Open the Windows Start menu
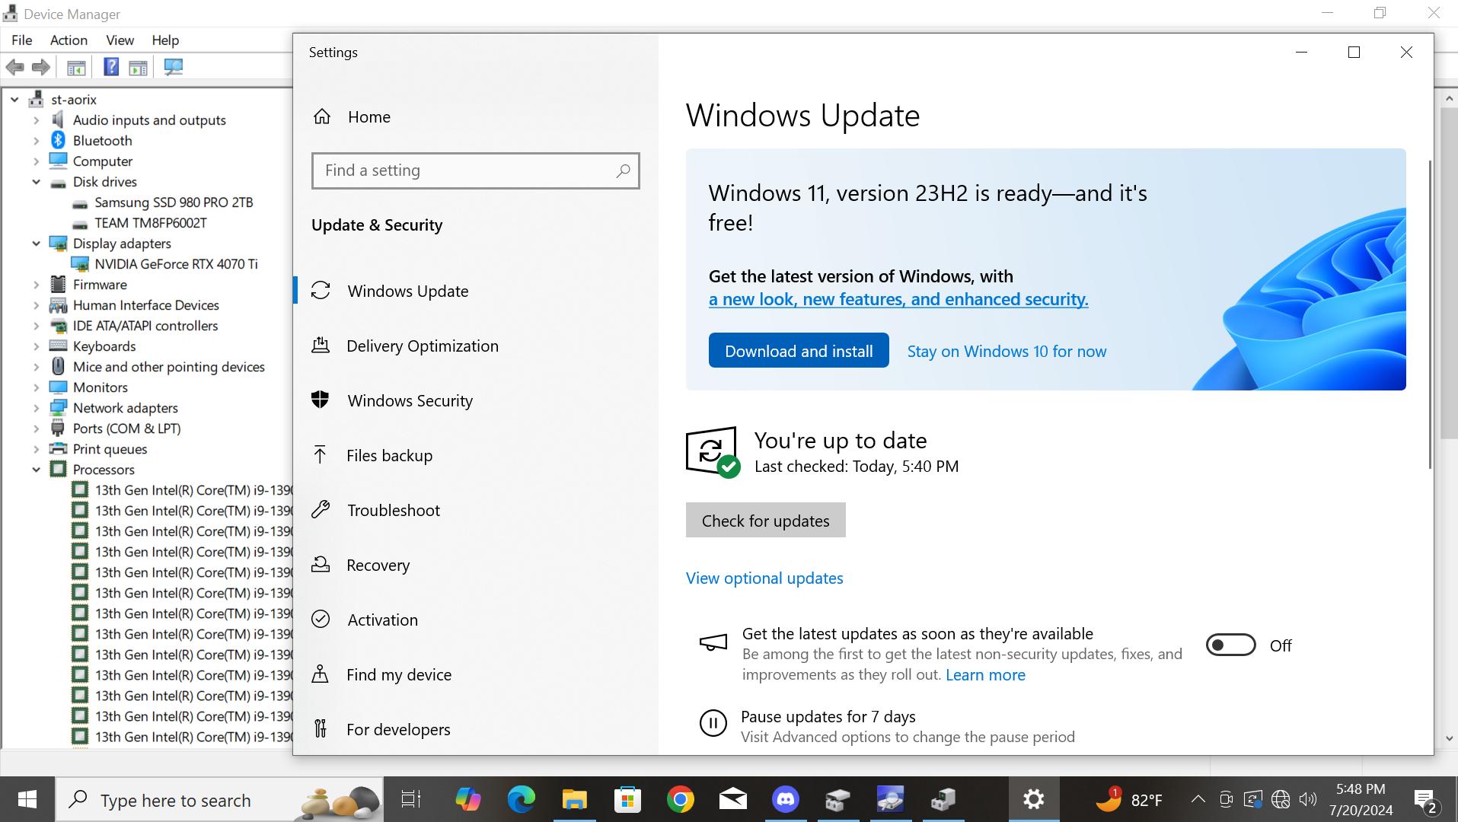This screenshot has height=822, width=1458. 27,800
